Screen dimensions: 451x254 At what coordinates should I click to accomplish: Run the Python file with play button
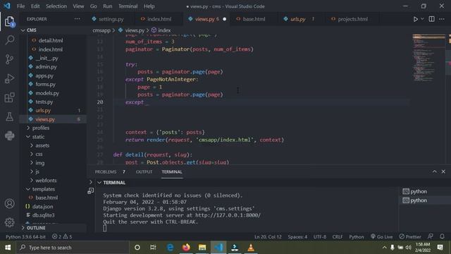415,19
